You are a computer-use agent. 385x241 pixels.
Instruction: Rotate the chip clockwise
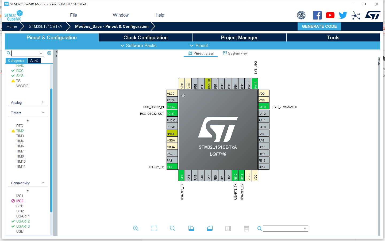coord(191,228)
